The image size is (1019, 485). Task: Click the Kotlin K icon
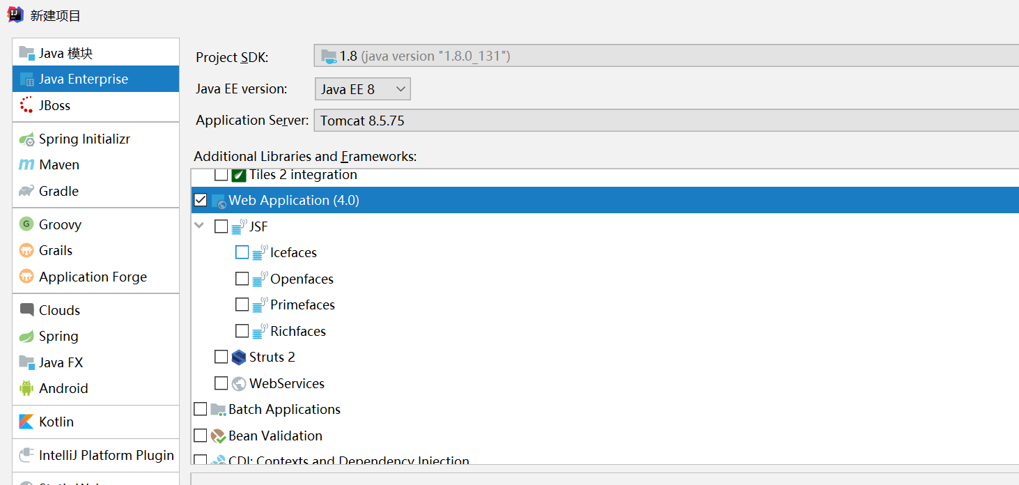click(x=26, y=422)
